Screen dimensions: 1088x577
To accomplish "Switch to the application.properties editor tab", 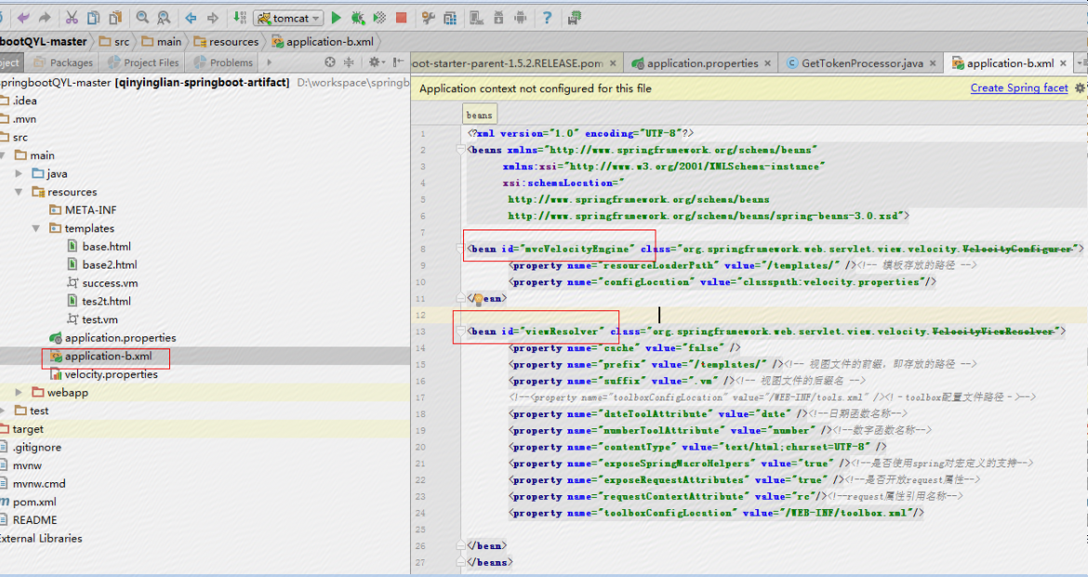I will (x=700, y=64).
